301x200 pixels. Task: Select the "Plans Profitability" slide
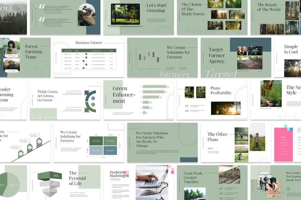[212, 100]
